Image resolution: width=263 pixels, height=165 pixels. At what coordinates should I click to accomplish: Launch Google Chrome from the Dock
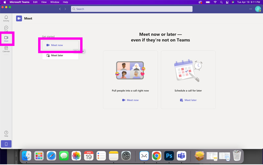pyautogui.click(x=156, y=156)
